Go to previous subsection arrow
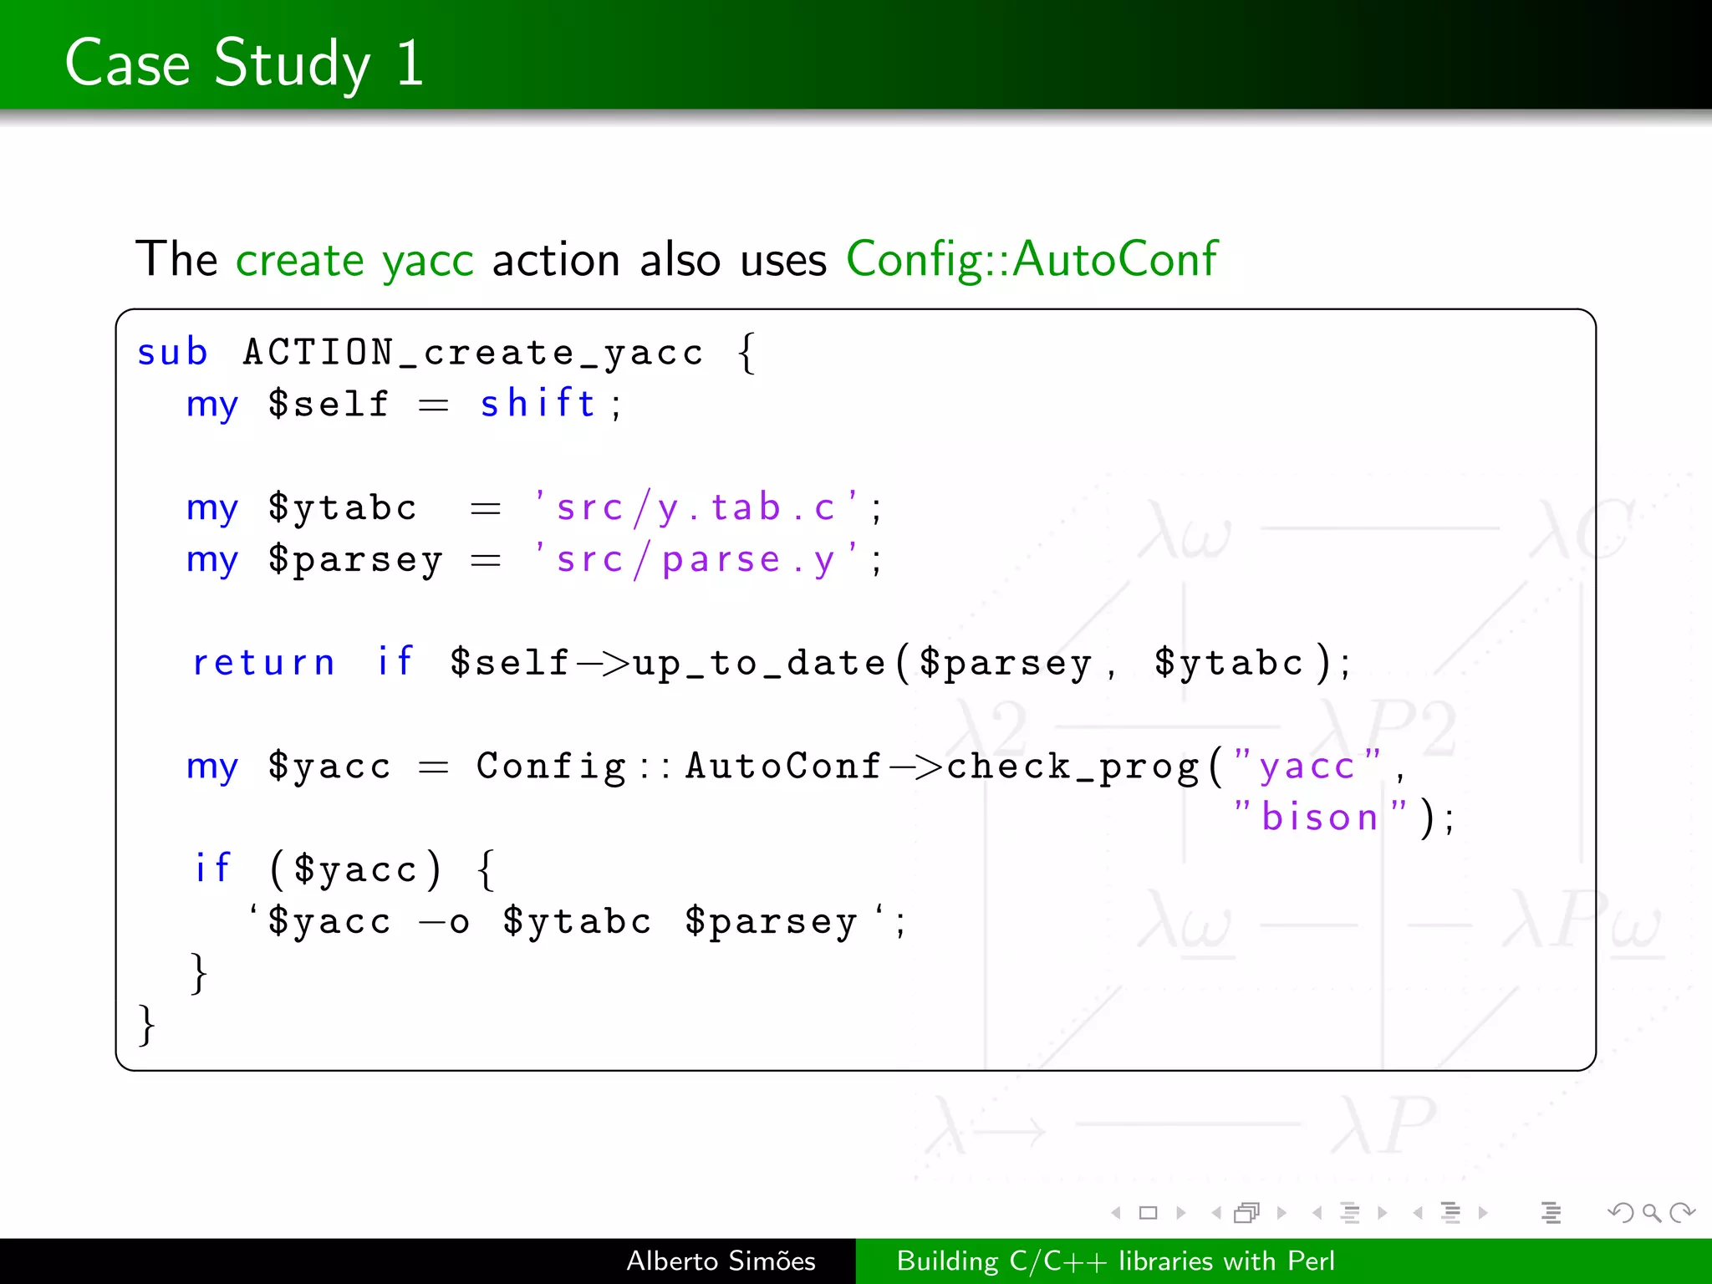This screenshot has width=1712, height=1284. tap(1317, 1213)
